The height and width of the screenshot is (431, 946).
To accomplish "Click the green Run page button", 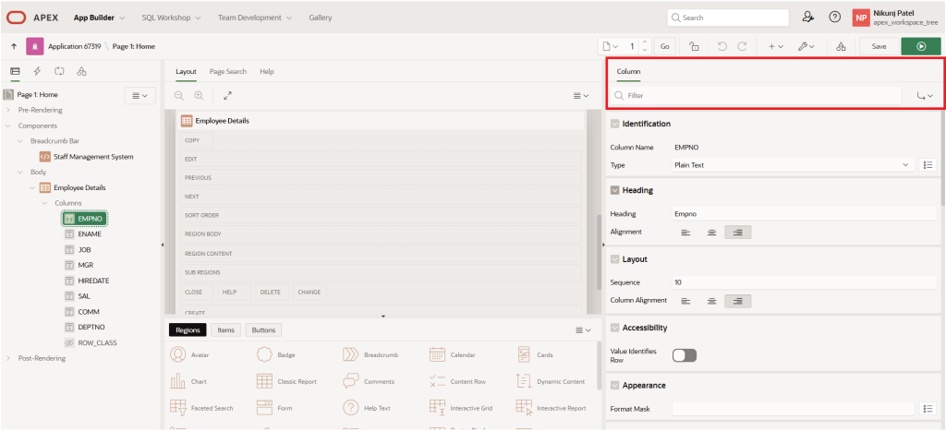I will (920, 46).
